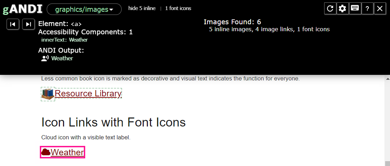The height and width of the screenshot is (166, 390).
Task: Click the ANDI help question mark
Action: (x=367, y=9)
